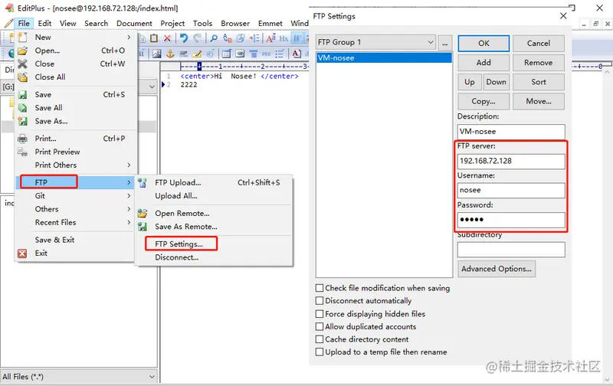613x386 pixels.
Task: Click the Horizontal Rule toolbar icon
Action: (183, 54)
